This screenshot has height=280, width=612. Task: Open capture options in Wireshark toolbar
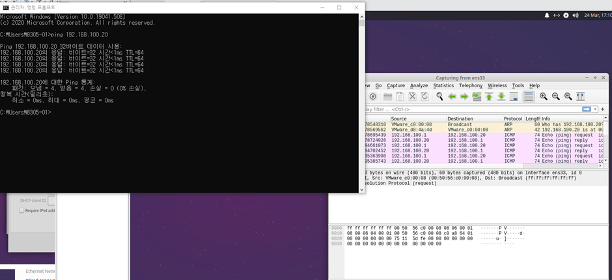click(x=373, y=96)
